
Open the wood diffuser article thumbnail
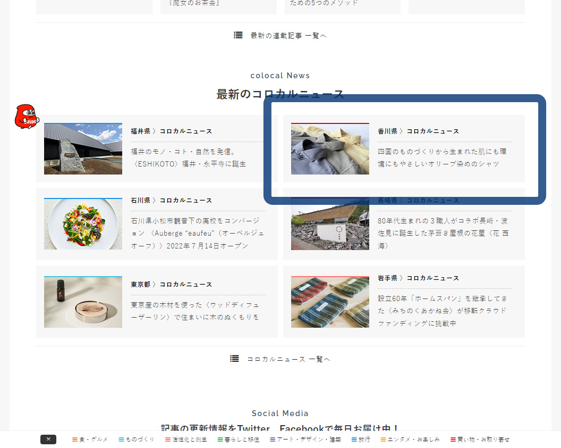[x=83, y=302]
